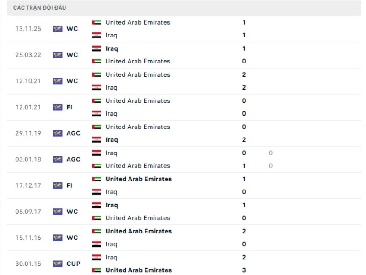Expand the 30.01.15 CUP match row
The height and width of the screenshot is (275, 366).
tap(183, 263)
